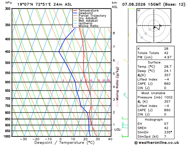The image size is (188, 145).
Task: Click the Totals Totals value 42
Action: (166, 53)
